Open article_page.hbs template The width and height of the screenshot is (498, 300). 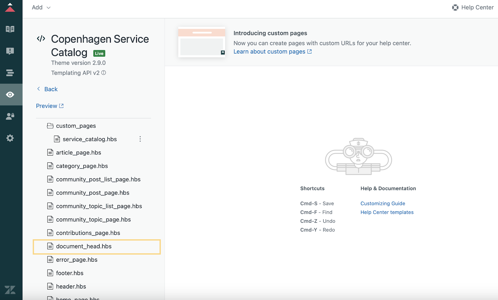78,152
